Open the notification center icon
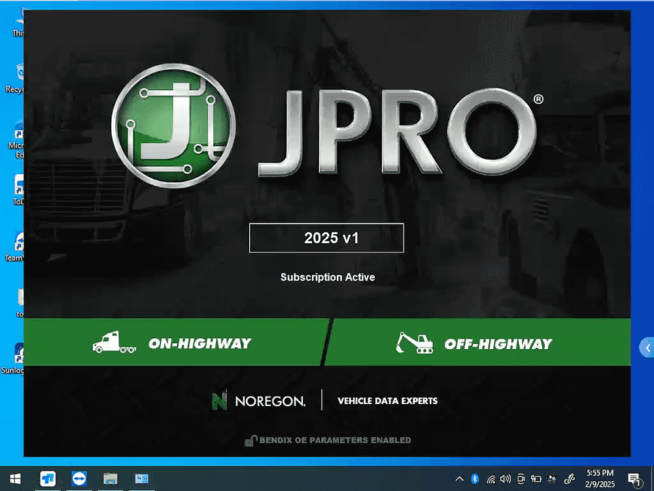Image resolution: width=654 pixels, height=491 pixels. coord(633,479)
